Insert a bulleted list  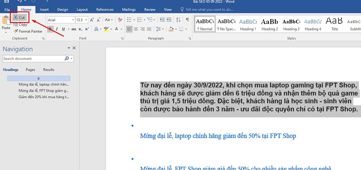pyautogui.click(x=129, y=20)
